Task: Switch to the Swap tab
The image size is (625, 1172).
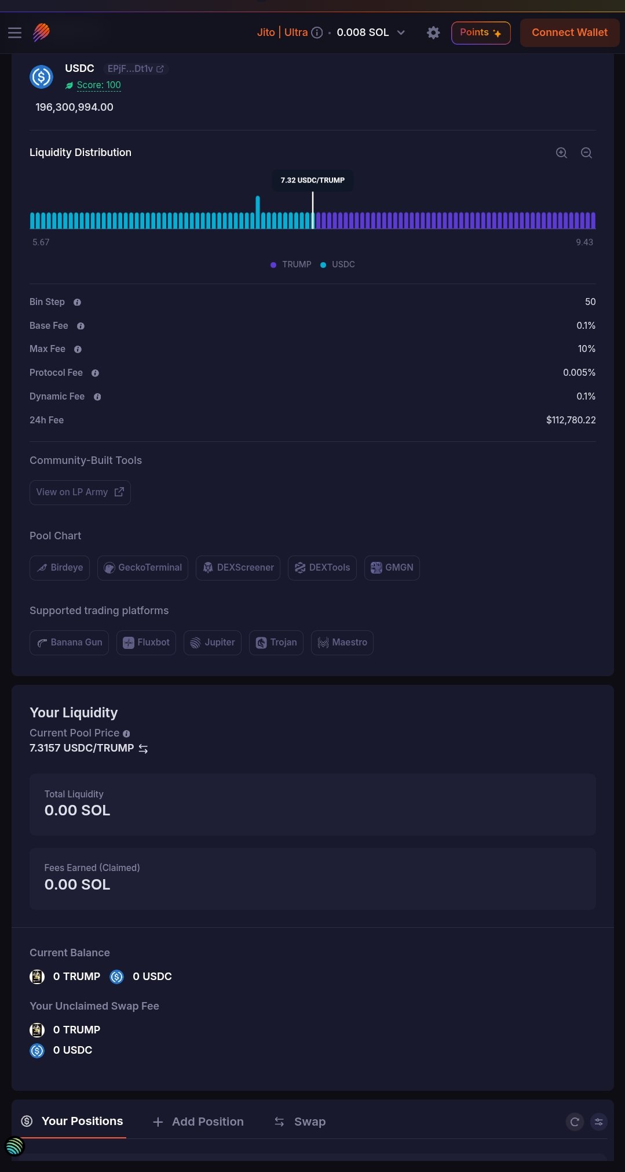Action: coord(299,1122)
